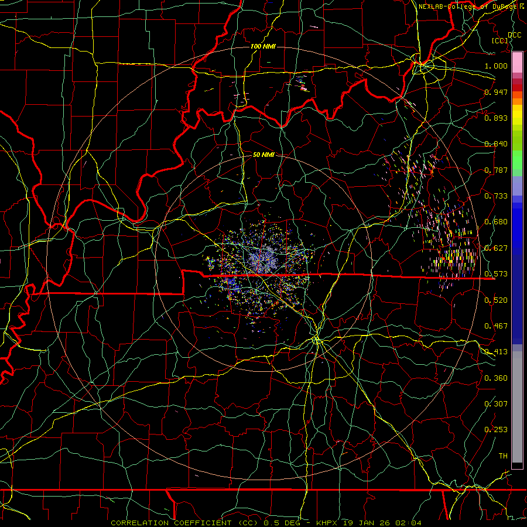This screenshot has width=527, height=527.
Task: Click the 19 JAN 26 date text
Action: pyautogui.click(x=366, y=523)
